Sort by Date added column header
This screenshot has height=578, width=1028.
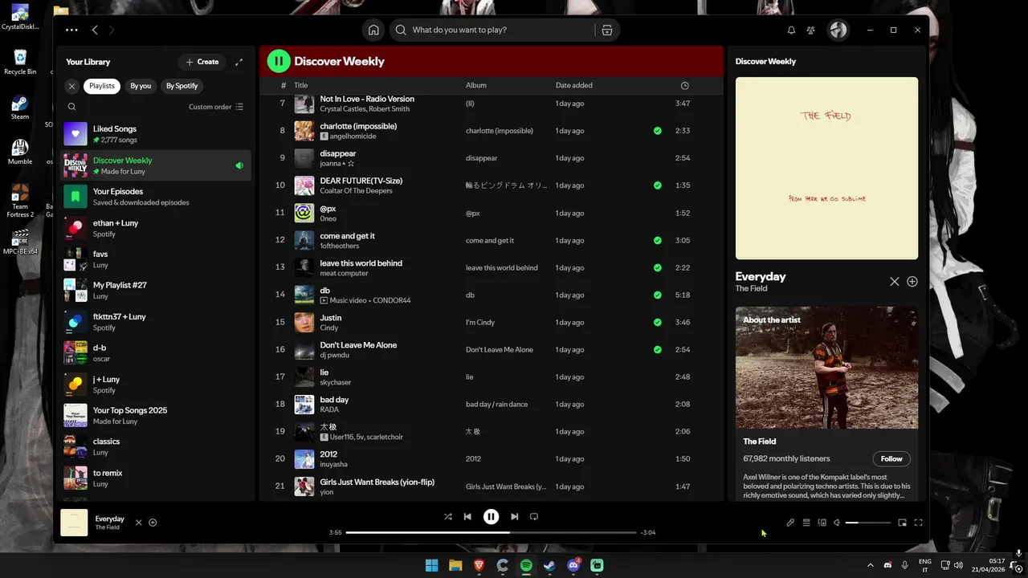574,85
